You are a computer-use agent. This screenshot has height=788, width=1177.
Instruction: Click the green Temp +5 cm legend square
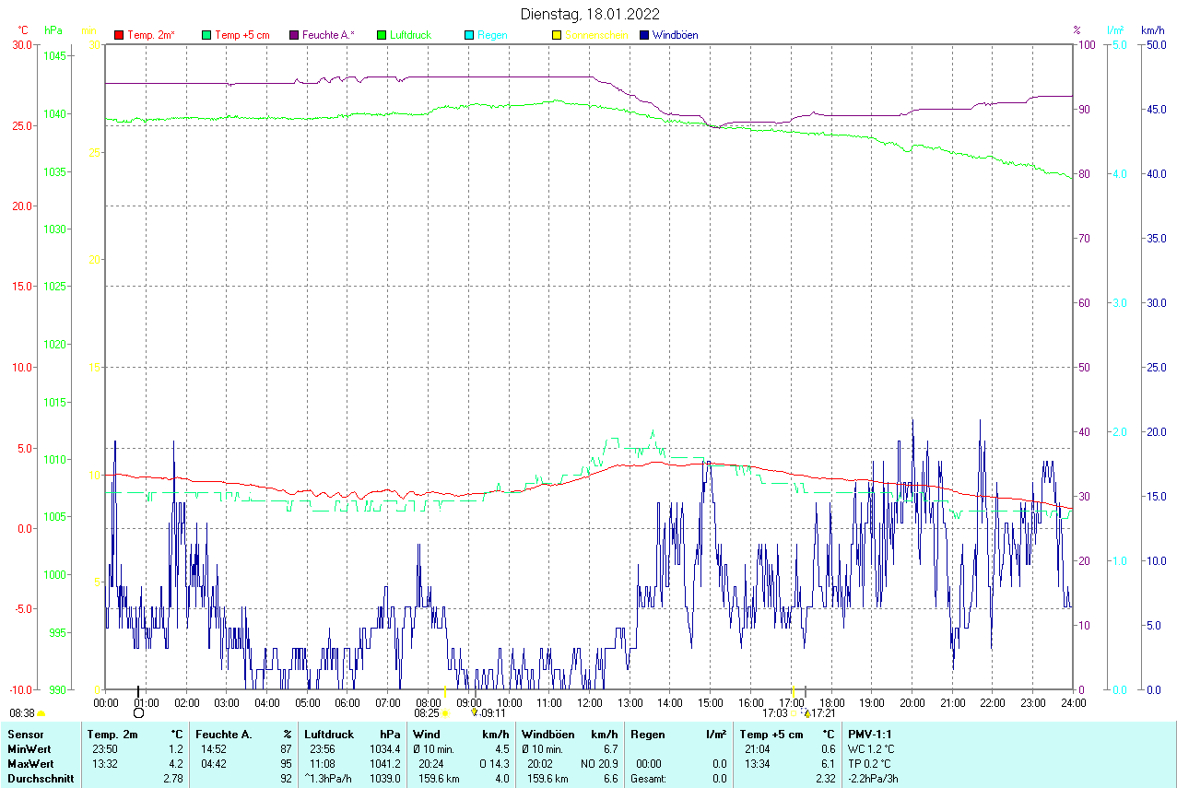(206, 35)
